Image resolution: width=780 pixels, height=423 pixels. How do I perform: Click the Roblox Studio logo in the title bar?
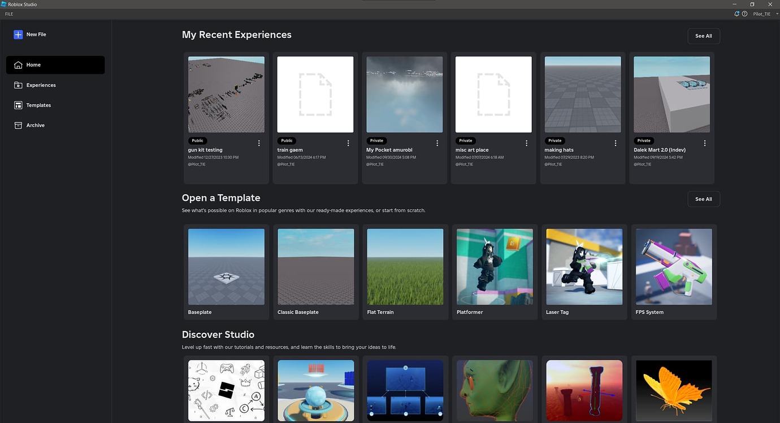tap(4, 4)
